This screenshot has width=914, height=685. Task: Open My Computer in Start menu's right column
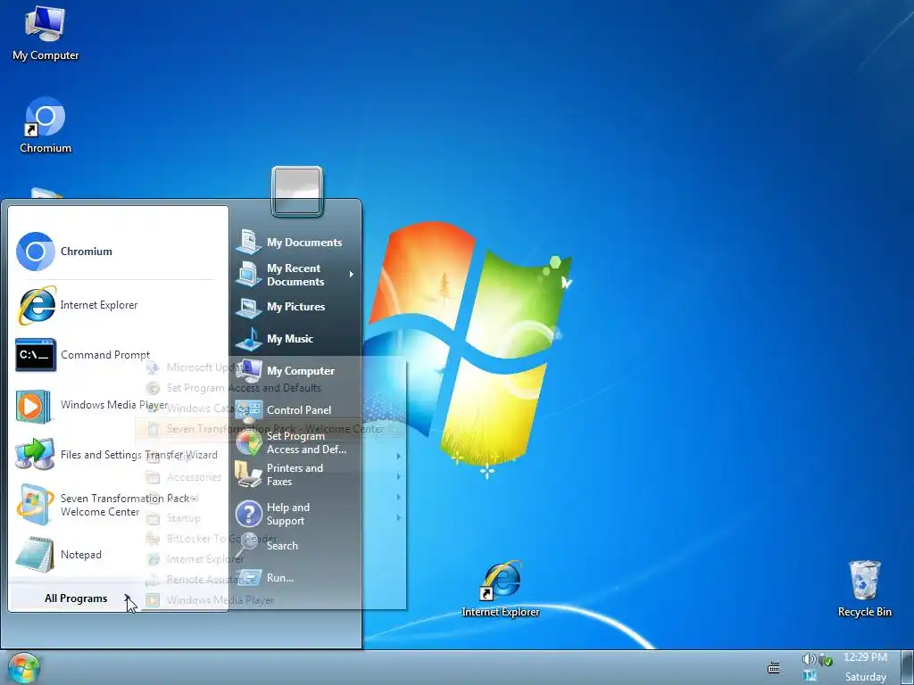pyautogui.click(x=296, y=371)
